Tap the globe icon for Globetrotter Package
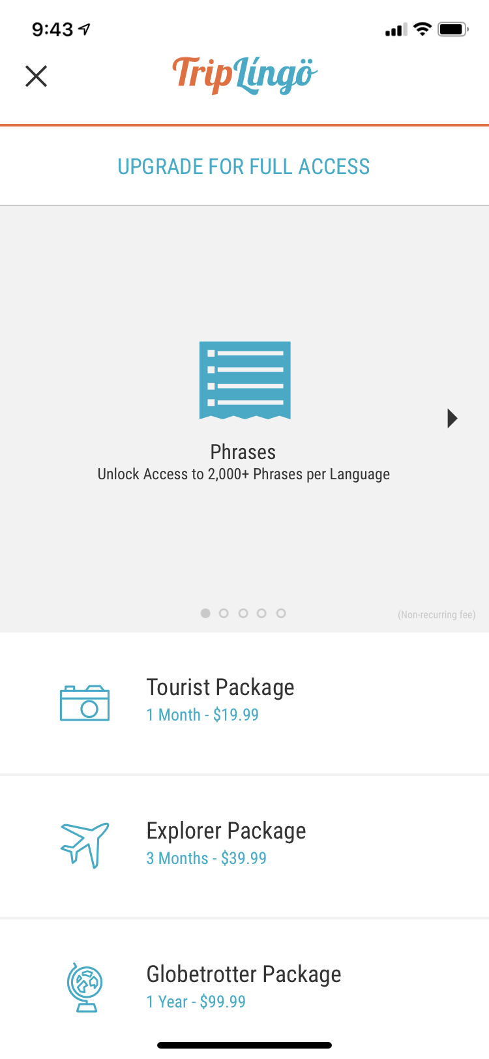 85,987
